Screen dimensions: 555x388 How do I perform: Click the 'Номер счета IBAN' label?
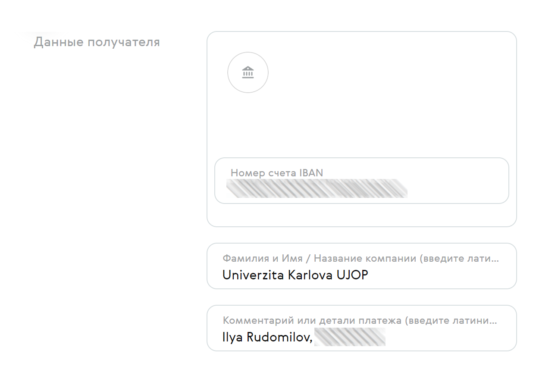click(277, 173)
